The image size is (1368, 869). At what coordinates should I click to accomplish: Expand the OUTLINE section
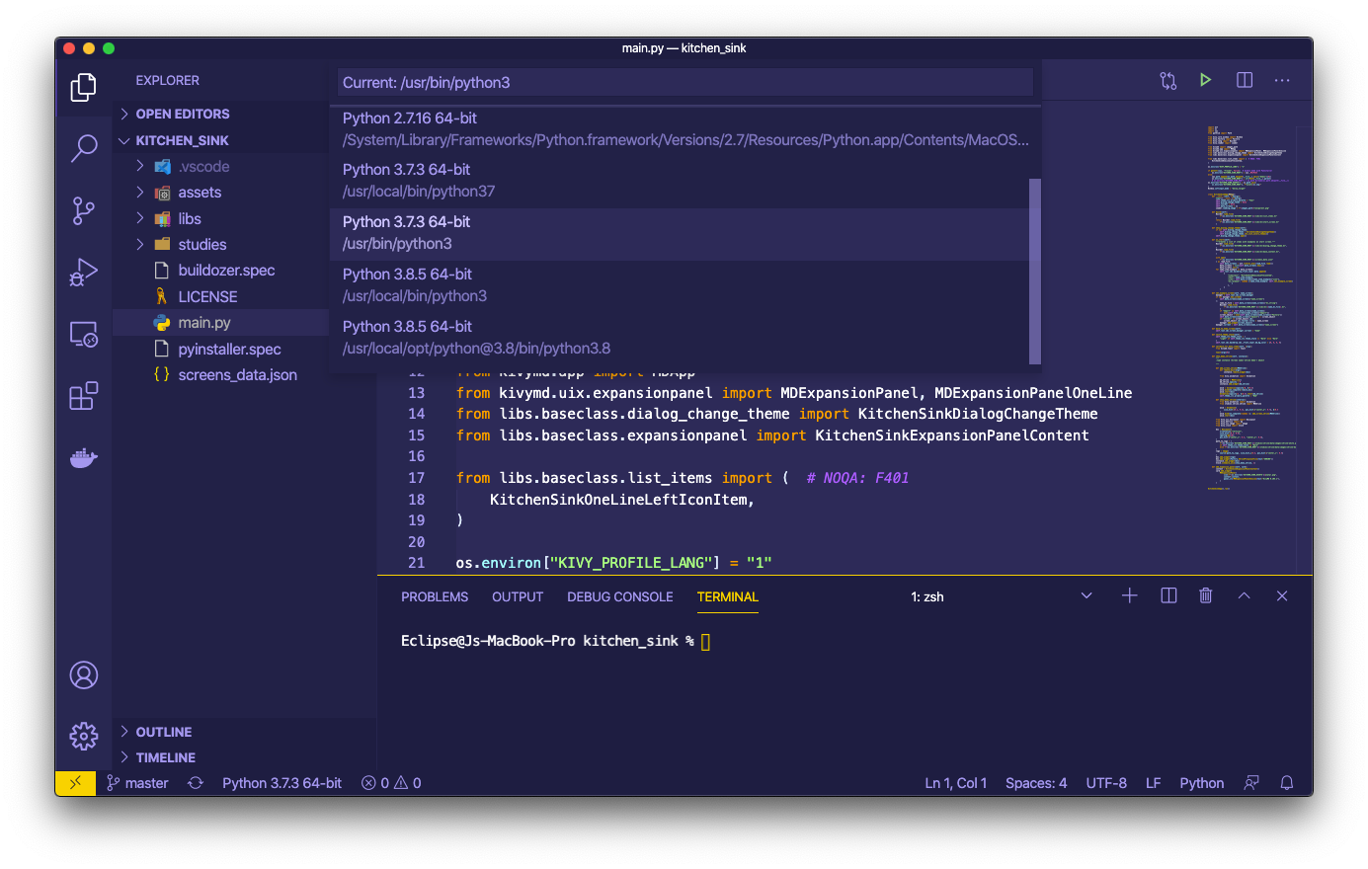(164, 732)
